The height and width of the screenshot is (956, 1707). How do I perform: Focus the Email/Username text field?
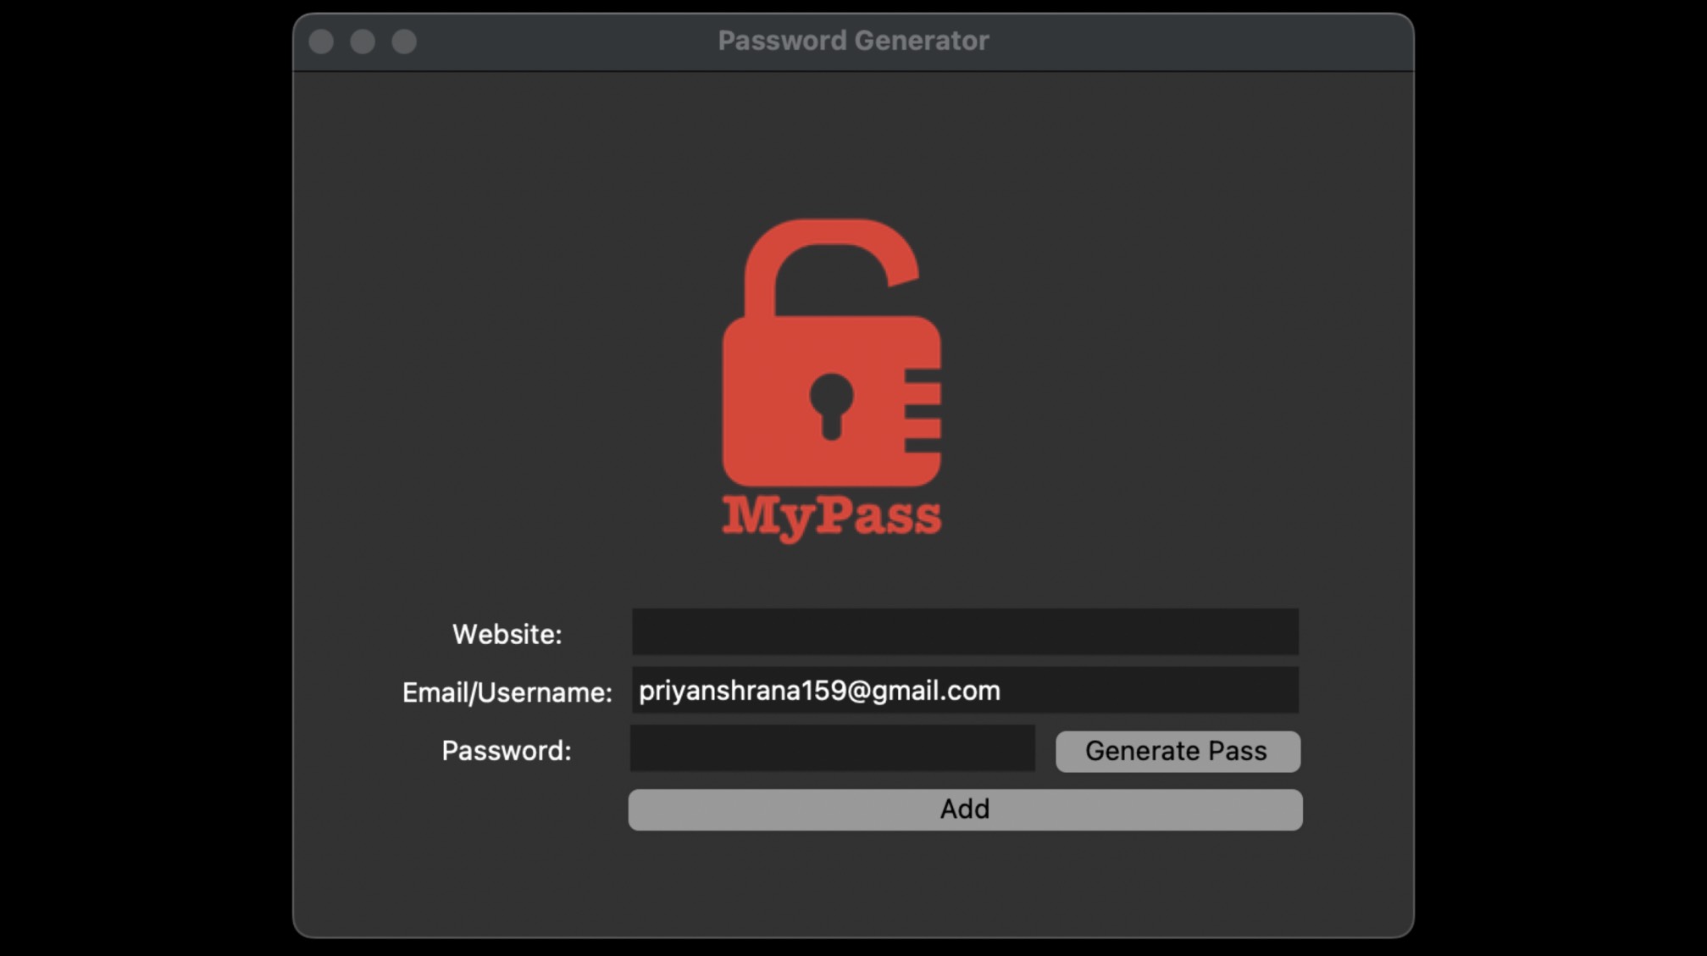pos(964,690)
